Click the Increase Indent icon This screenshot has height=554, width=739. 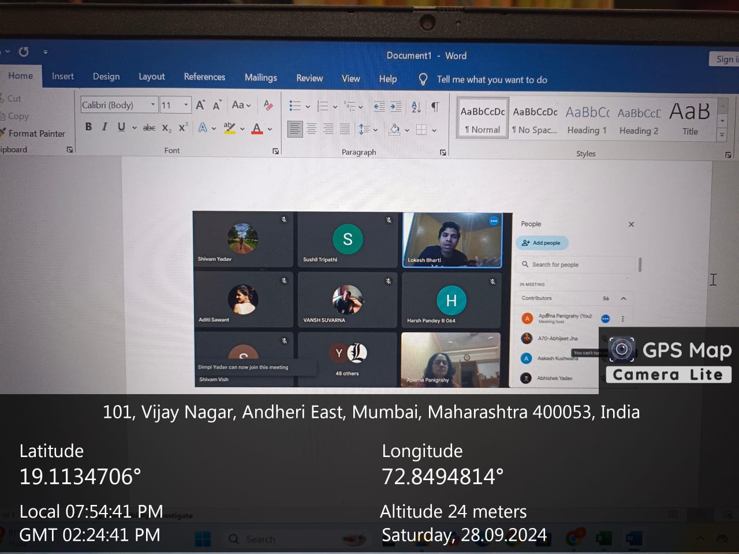(396, 107)
